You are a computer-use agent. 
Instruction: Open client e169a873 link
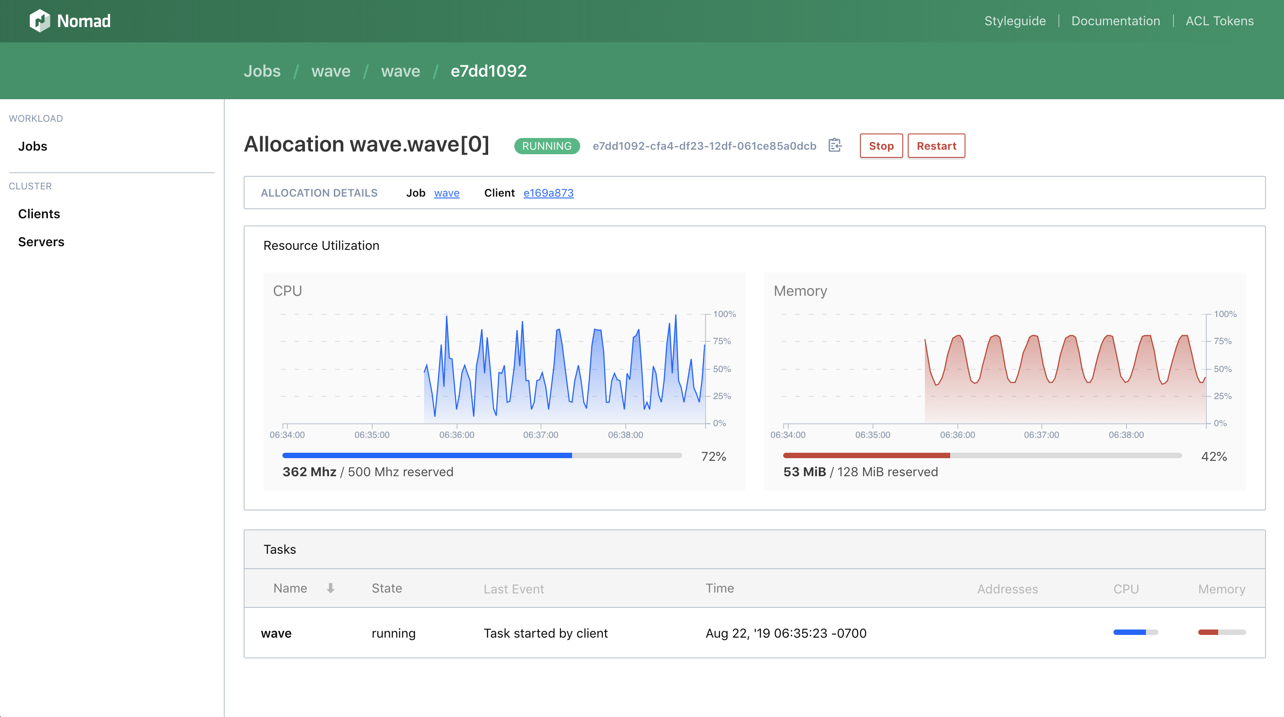(548, 193)
